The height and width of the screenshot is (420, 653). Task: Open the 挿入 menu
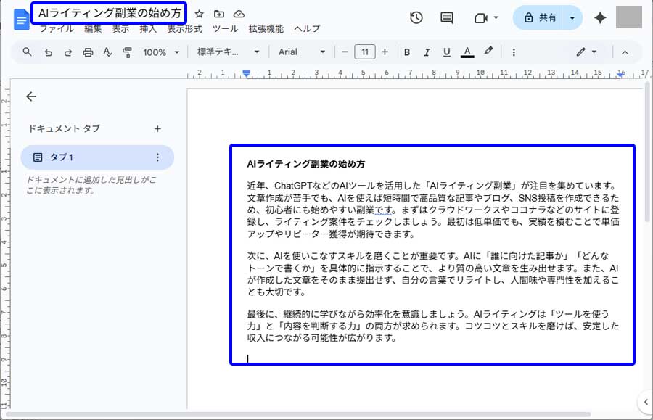coord(148,29)
